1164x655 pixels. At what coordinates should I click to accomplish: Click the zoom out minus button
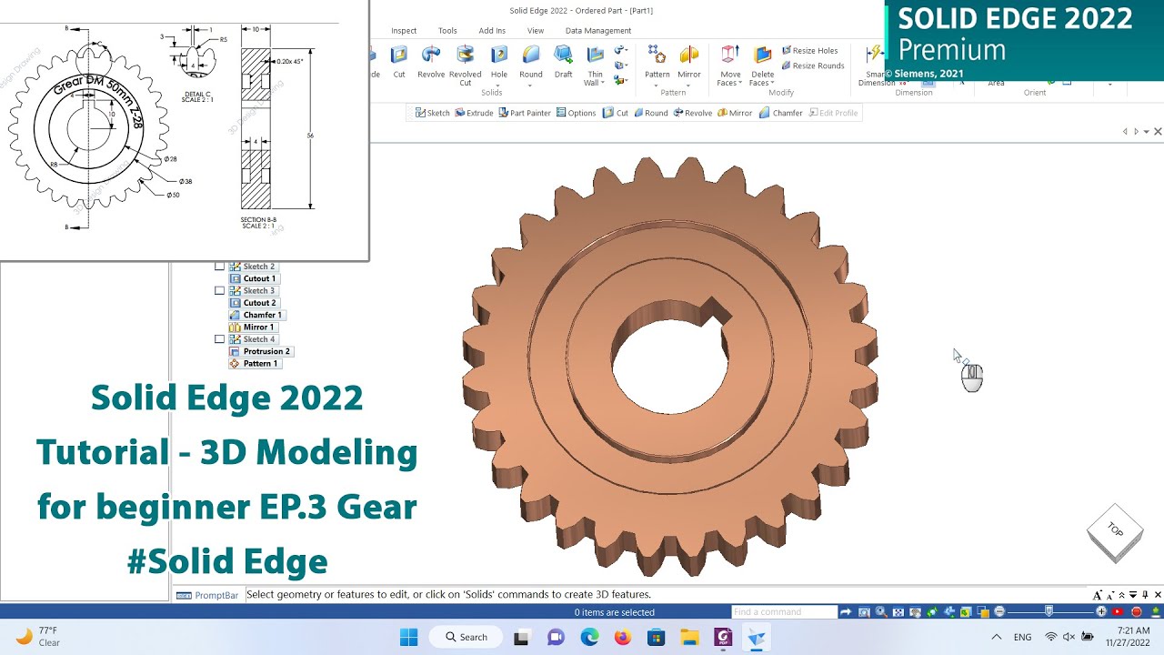click(999, 612)
